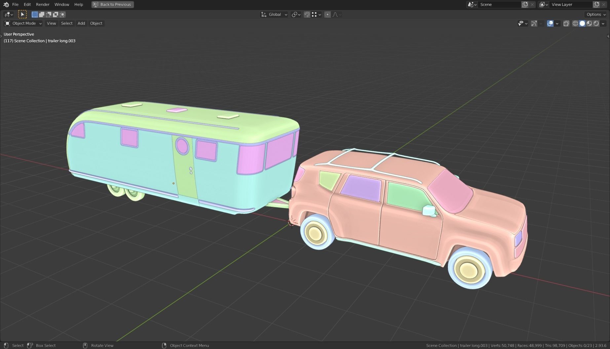Open the File menu
The width and height of the screenshot is (610, 349).
(x=15, y=4)
